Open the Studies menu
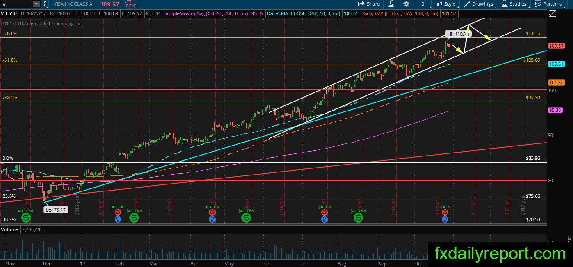 pos(514,4)
